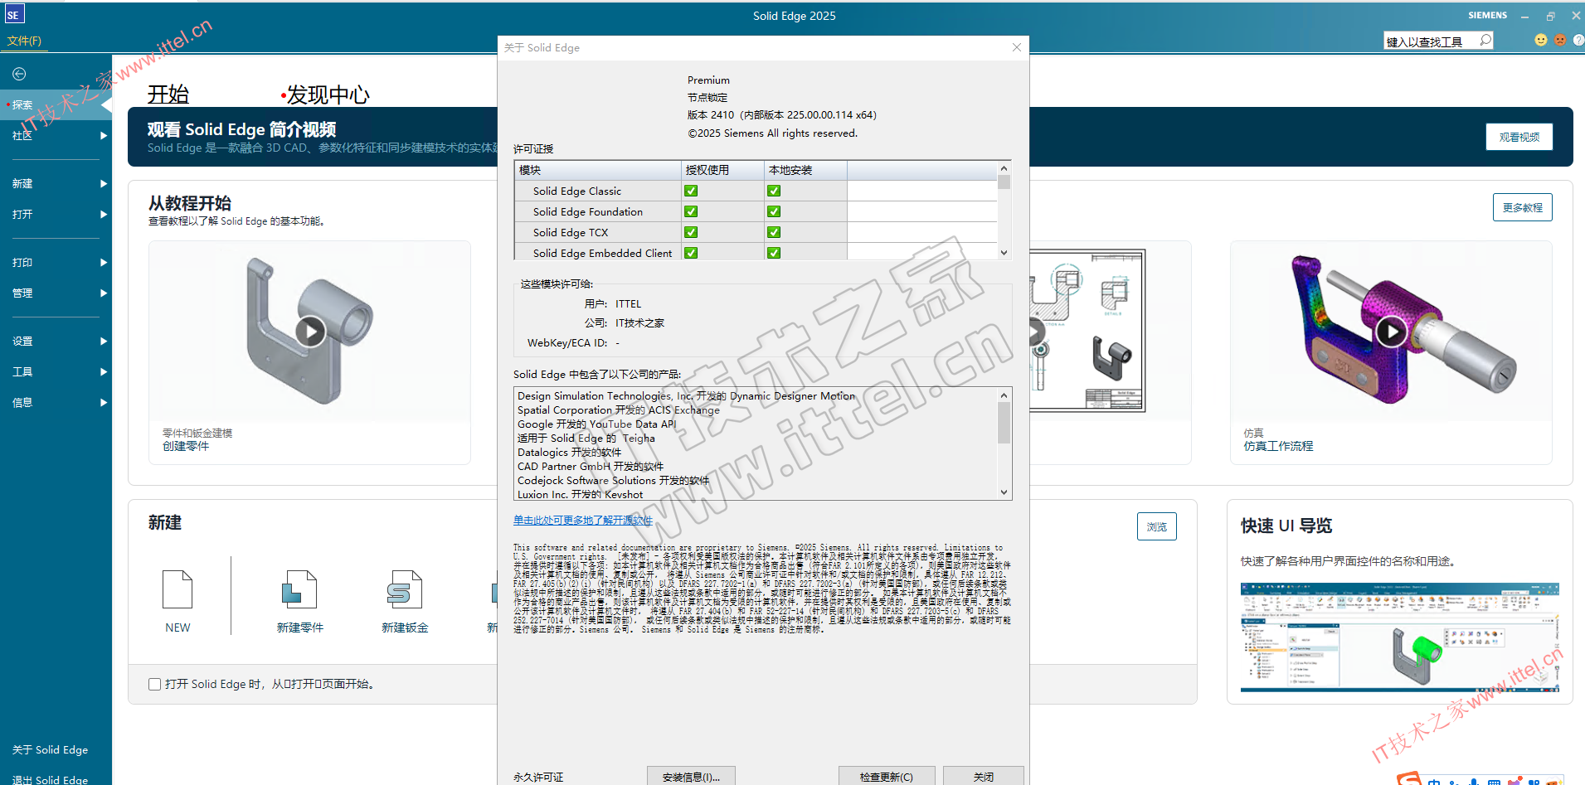Image resolution: width=1585 pixels, height=785 pixels.
Task: Select 退出 Solid Edge in sidebar
Action: [50, 779]
